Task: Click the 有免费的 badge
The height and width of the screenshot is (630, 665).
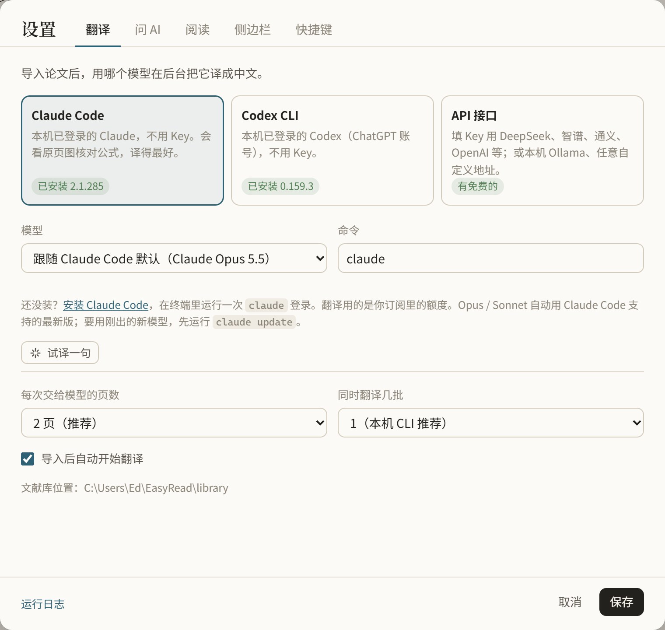Action: point(478,186)
